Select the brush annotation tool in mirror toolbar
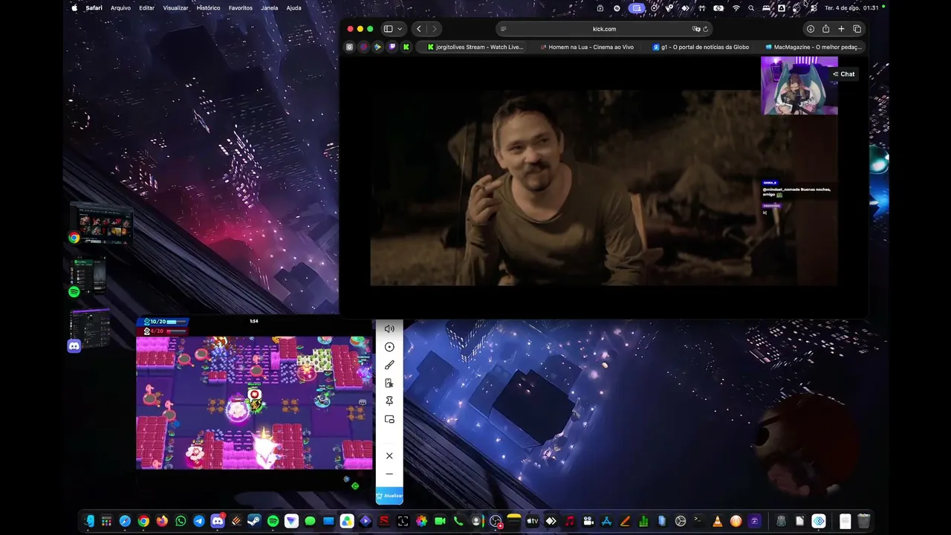The height and width of the screenshot is (535, 951). [389, 365]
